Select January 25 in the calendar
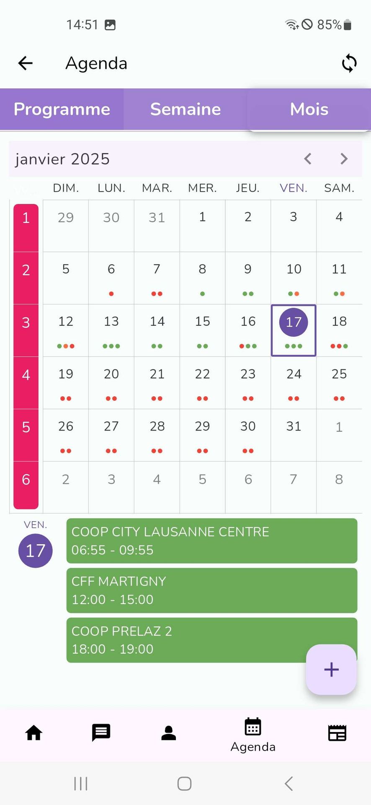Image resolution: width=371 pixels, height=805 pixels. [339, 382]
